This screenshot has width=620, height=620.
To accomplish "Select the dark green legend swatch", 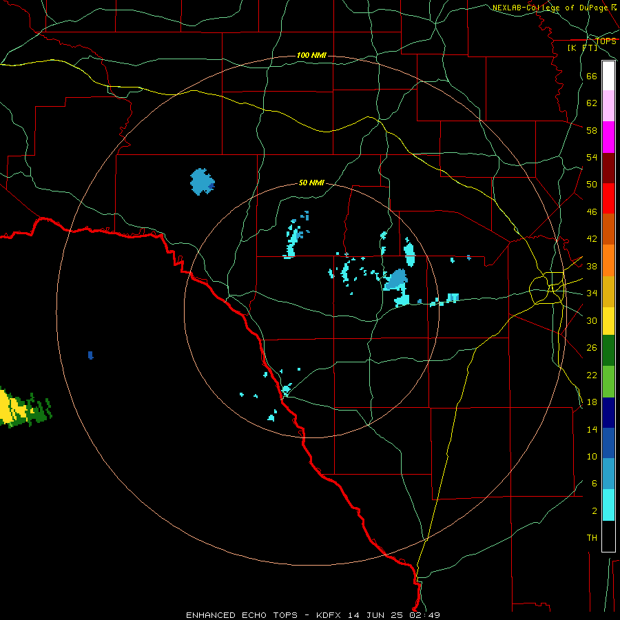I will click(608, 351).
